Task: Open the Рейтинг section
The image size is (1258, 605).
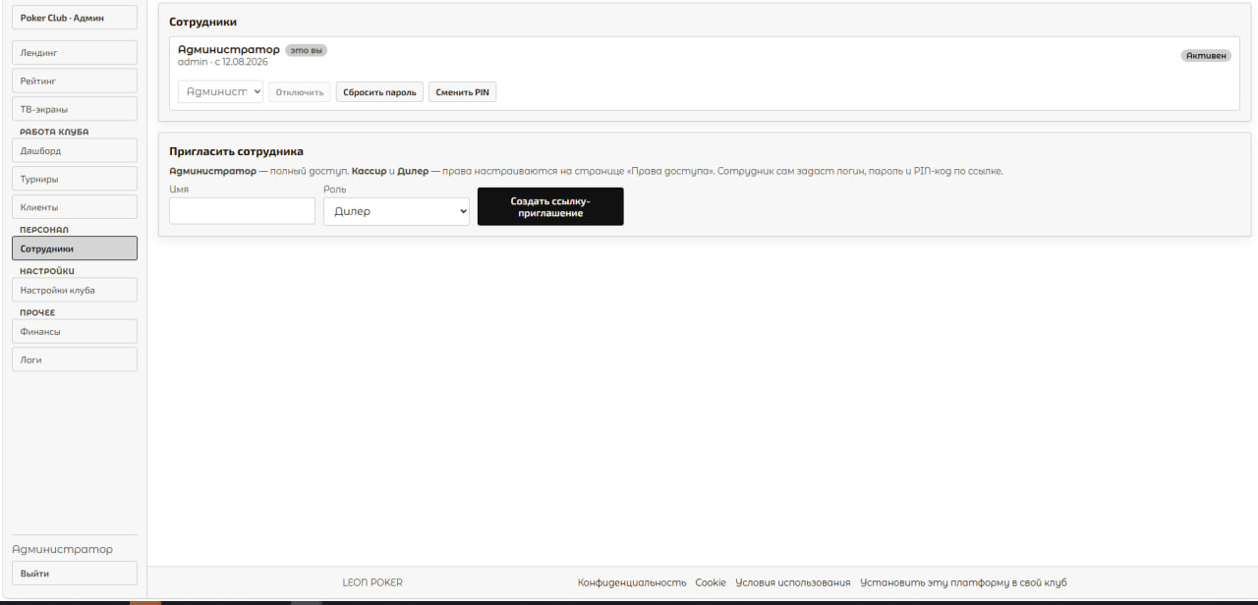Action: [75, 81]
